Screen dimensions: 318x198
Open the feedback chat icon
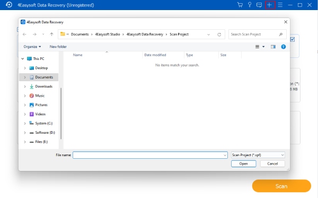259,5
